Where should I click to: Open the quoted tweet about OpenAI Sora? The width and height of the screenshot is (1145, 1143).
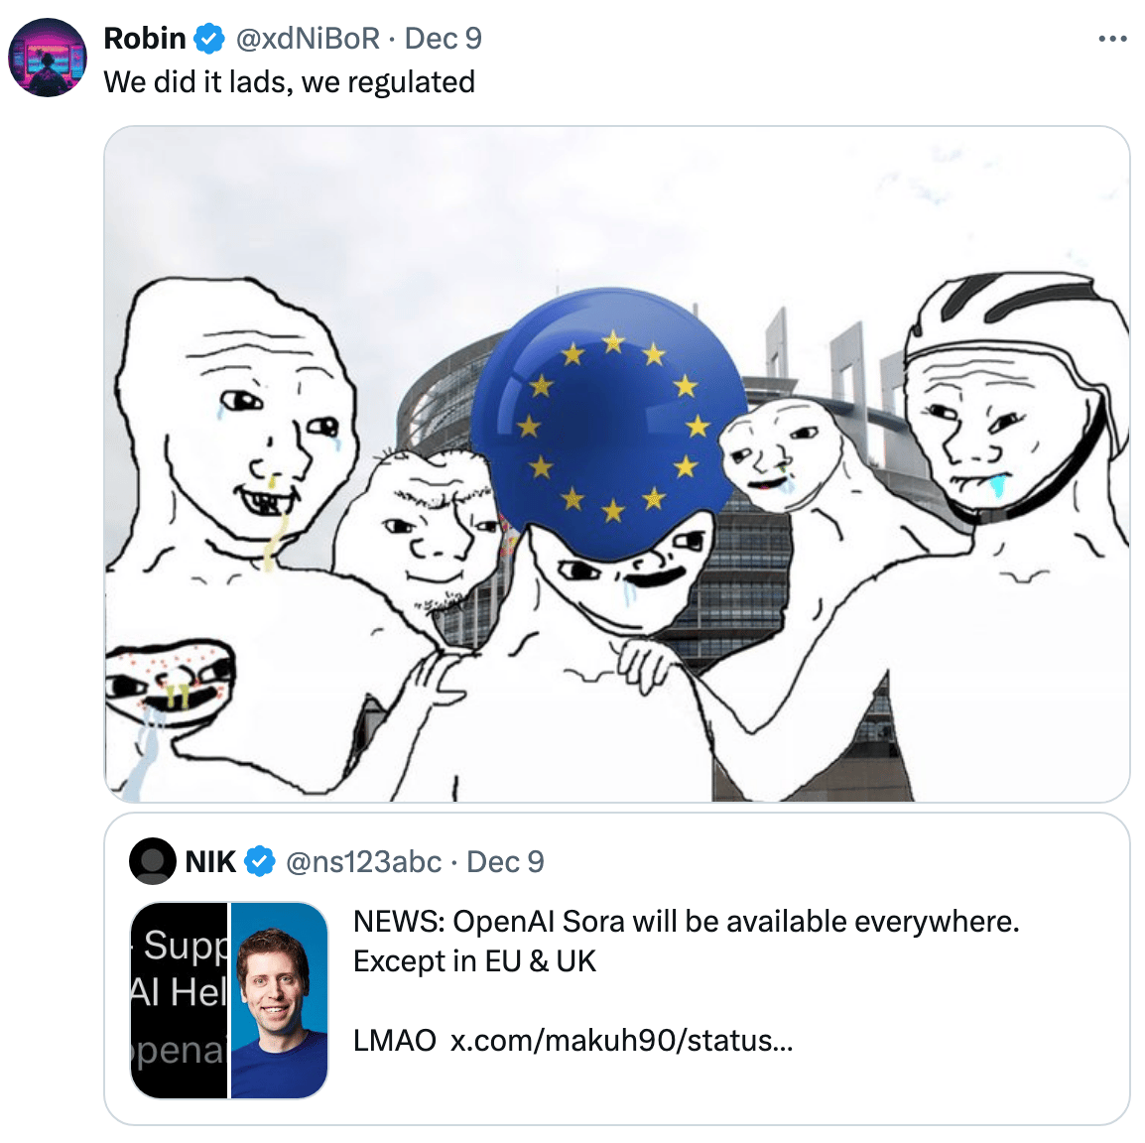click(x=617, y=969)
